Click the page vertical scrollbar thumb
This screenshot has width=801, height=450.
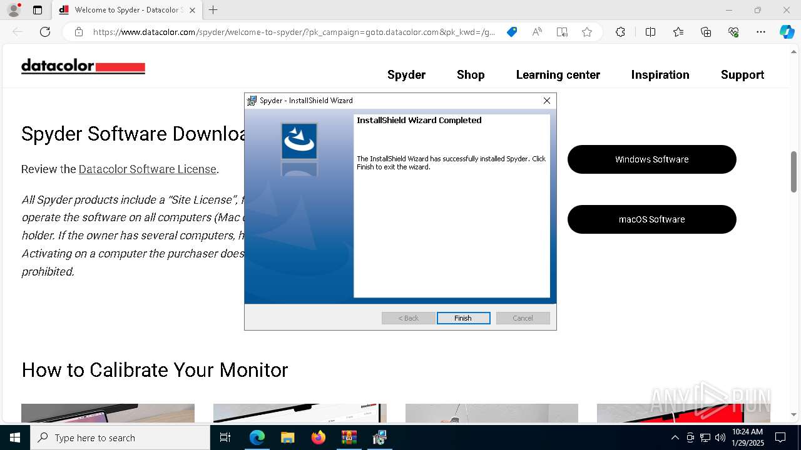[794, 172]
